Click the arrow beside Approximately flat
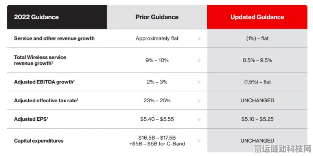This screenshot has height=156, width=313. tap(199, 39)
